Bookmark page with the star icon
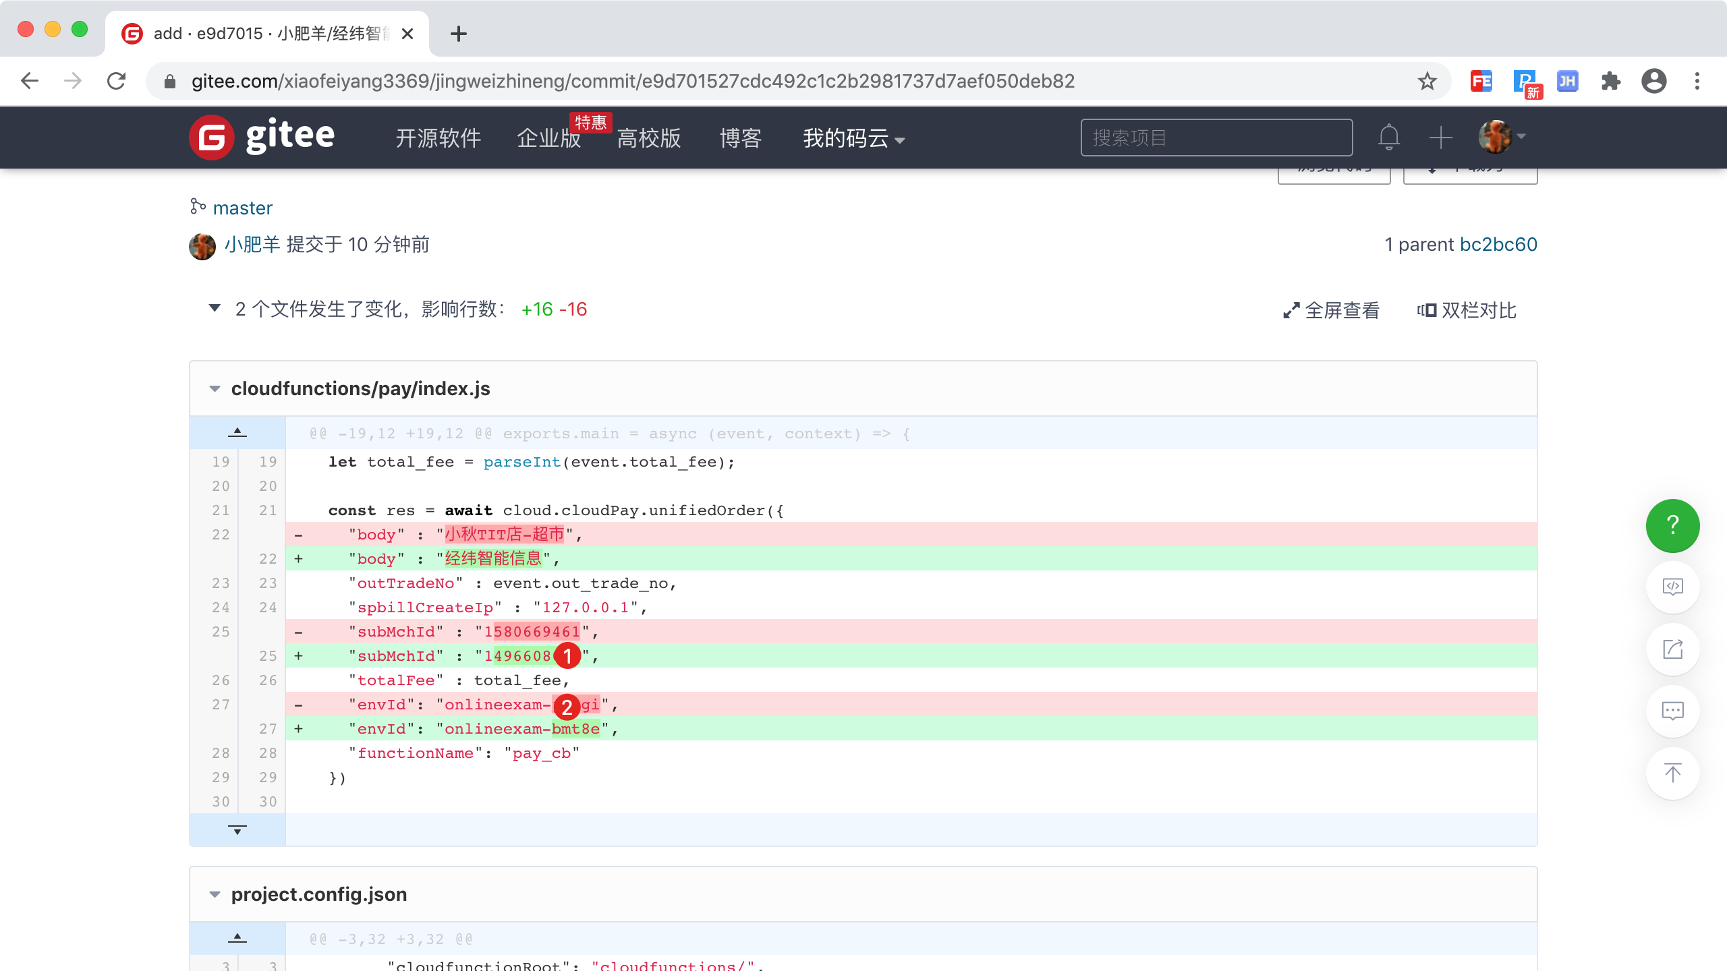This screenshot has width=1727, height=971. point(1427,82)
